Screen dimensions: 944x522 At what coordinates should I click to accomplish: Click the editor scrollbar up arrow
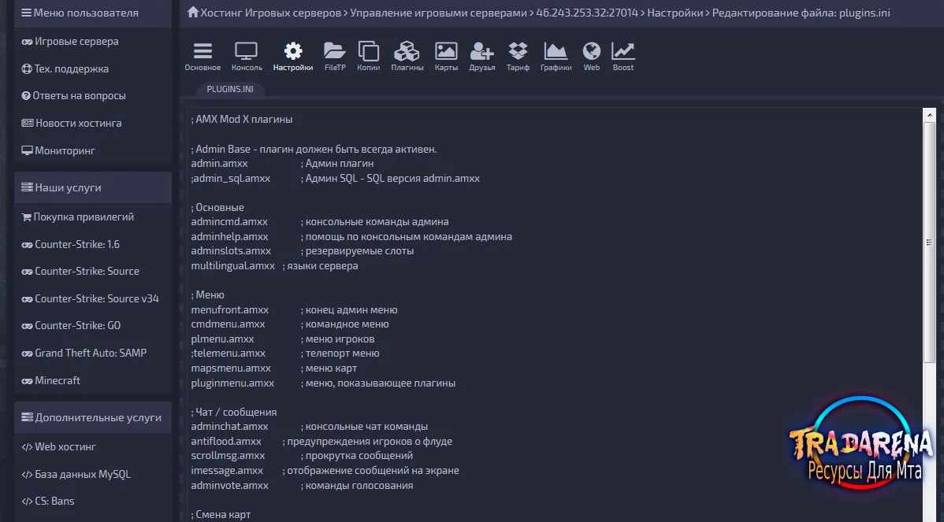[930, 114]
